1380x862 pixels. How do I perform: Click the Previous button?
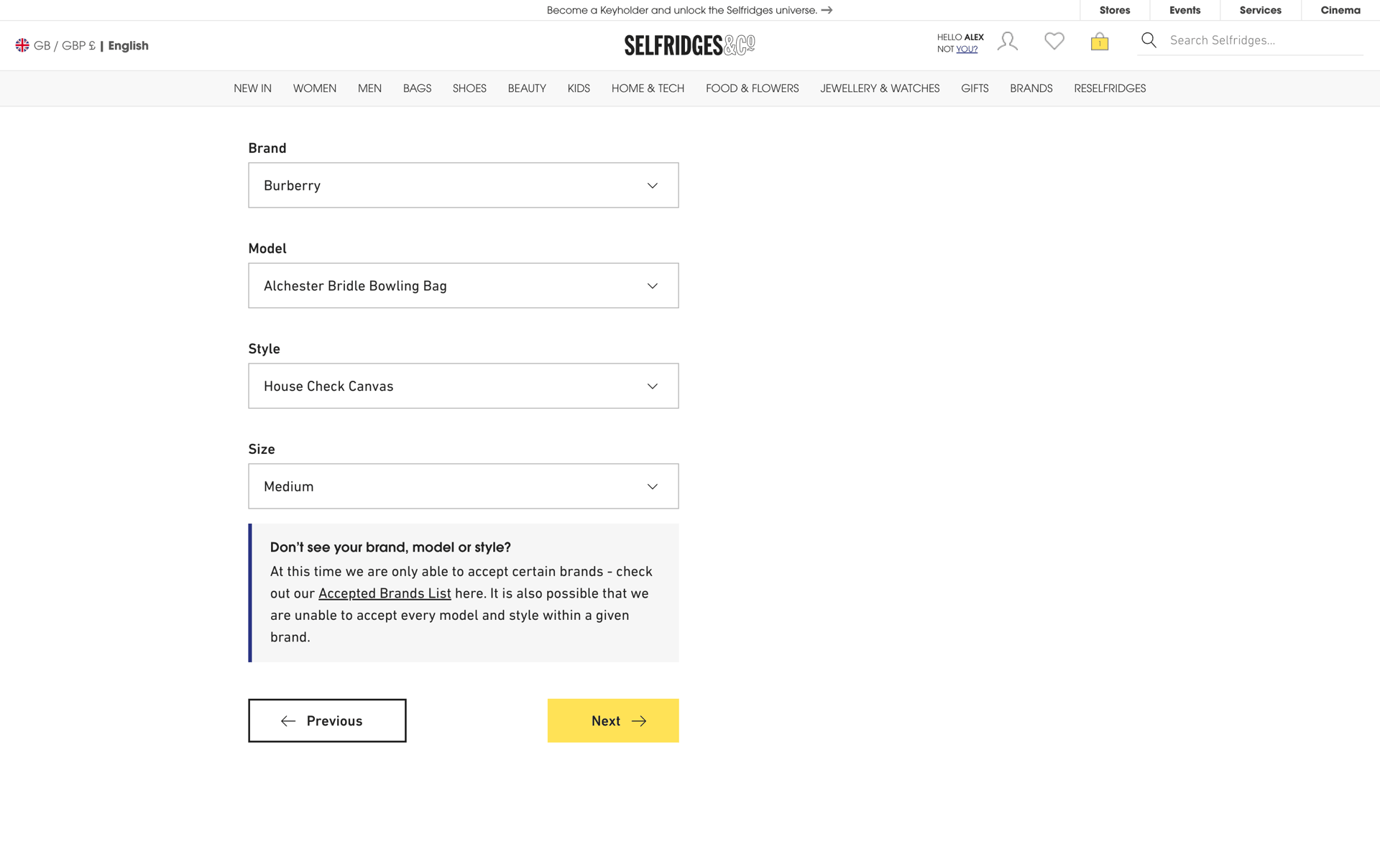coord(327,720)
